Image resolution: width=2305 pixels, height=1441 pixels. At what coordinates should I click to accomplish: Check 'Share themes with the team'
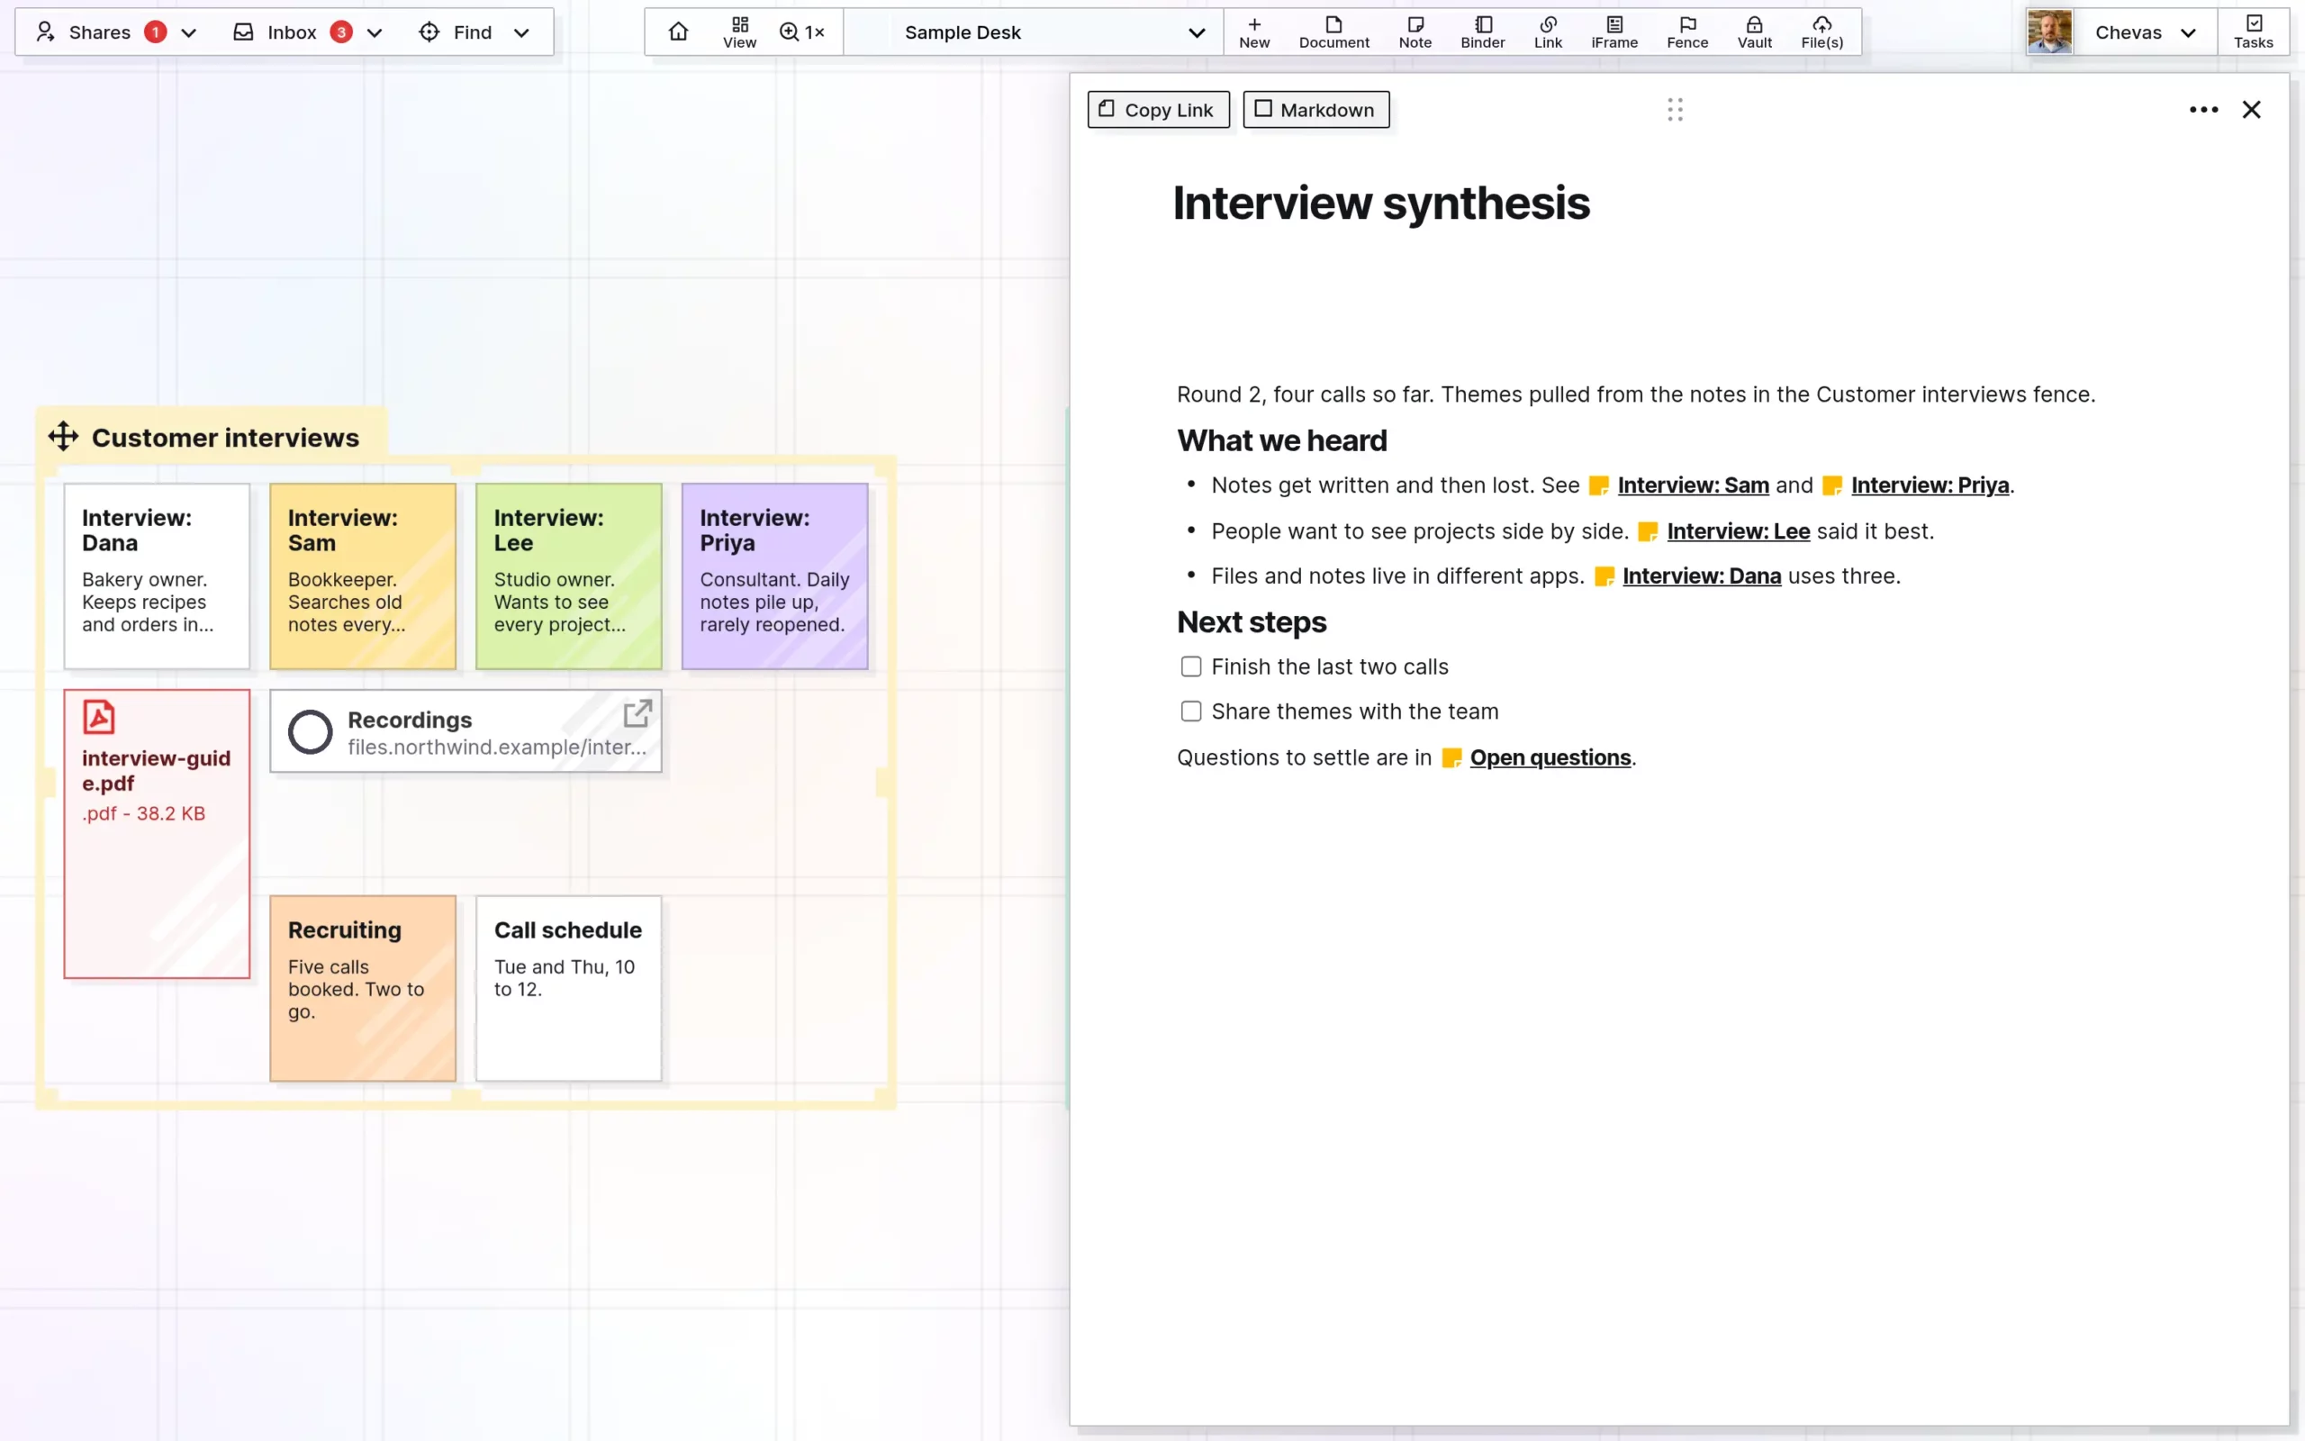pyautogui.click(x=1190, y=711)
